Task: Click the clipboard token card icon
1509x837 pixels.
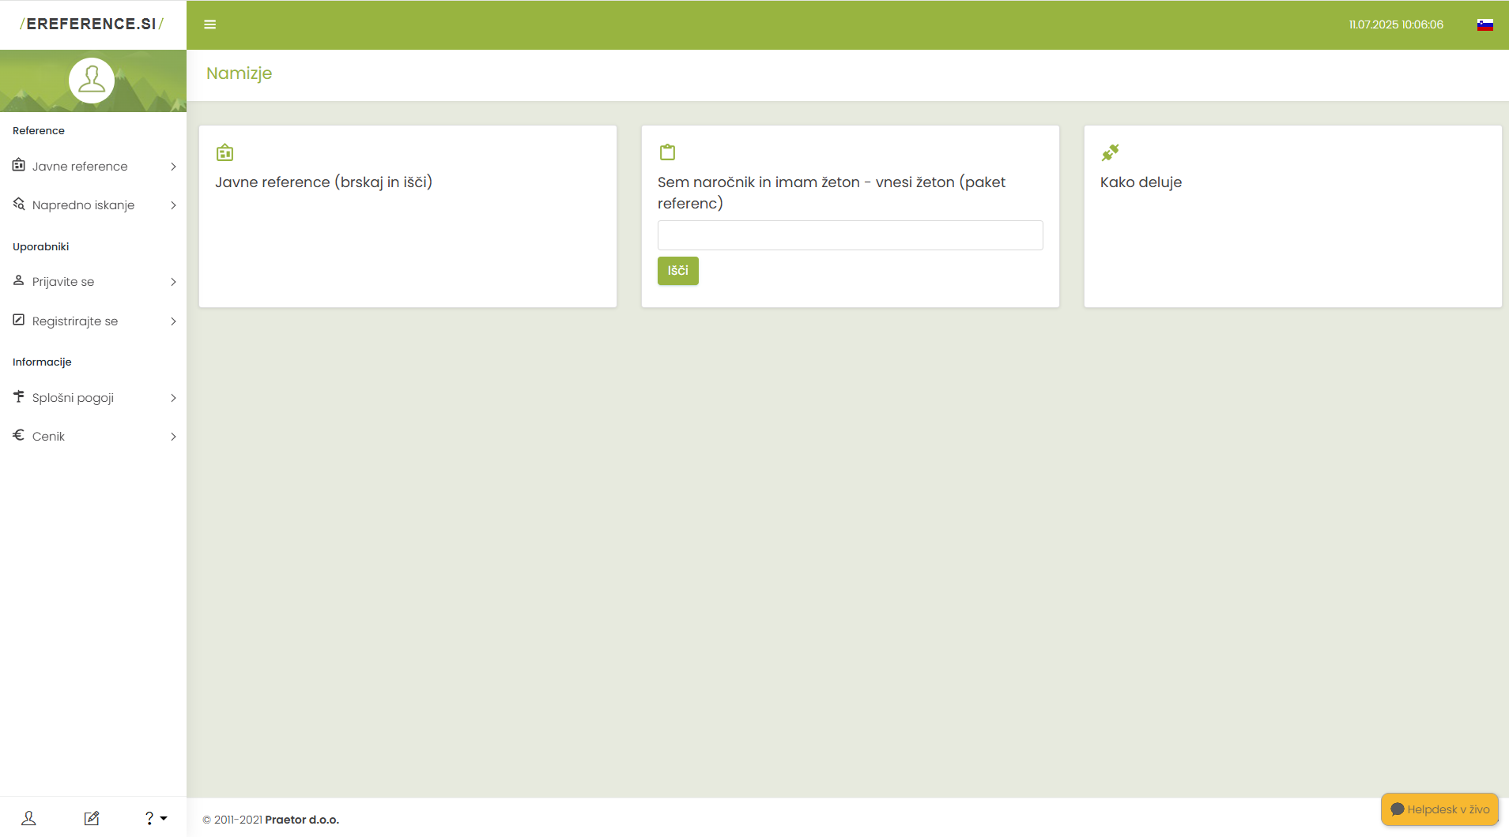Action: [x=667, y=152]
